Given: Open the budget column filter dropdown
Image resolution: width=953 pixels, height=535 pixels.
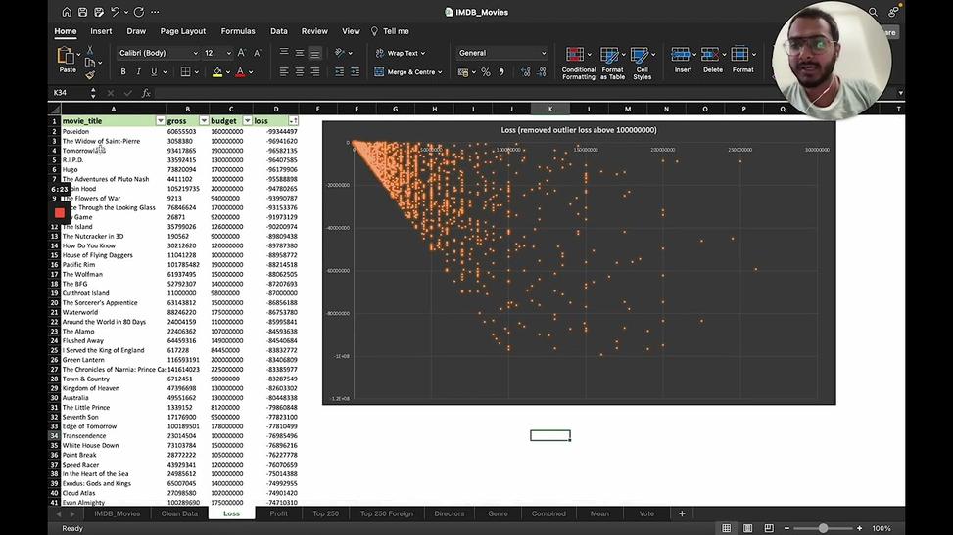Looking at the screenshot, I should pos(248,121).
